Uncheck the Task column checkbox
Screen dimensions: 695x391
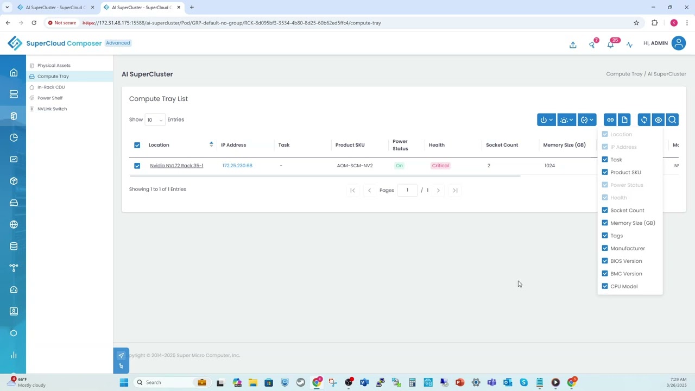coord(605,160)
